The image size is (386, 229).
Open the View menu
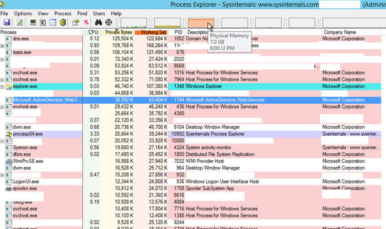click(43, 14)
